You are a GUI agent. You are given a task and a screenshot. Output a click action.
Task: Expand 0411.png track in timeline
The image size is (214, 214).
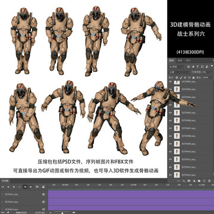click(2, 194)
